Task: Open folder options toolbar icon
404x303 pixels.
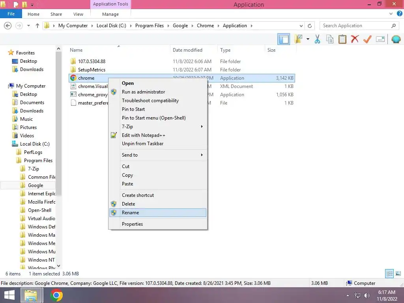Action: pyautogui.click(x=298, y=39)
